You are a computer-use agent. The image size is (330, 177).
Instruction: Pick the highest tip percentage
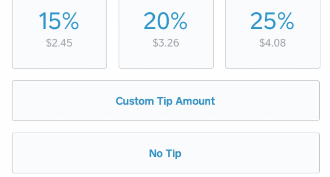pos(273,29)
